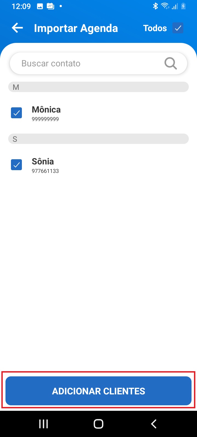Screen dimensions: 197x437
Task: Tap the Bluetooth status icon
Action: coord(155,6)
